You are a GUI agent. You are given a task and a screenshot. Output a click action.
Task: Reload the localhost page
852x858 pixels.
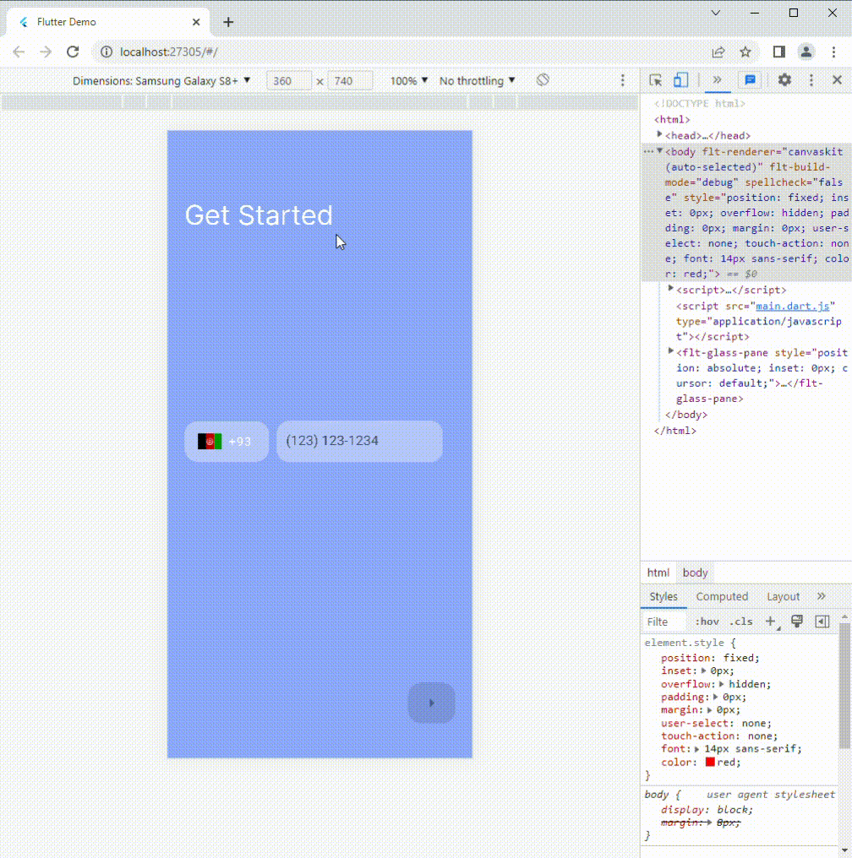73,52
